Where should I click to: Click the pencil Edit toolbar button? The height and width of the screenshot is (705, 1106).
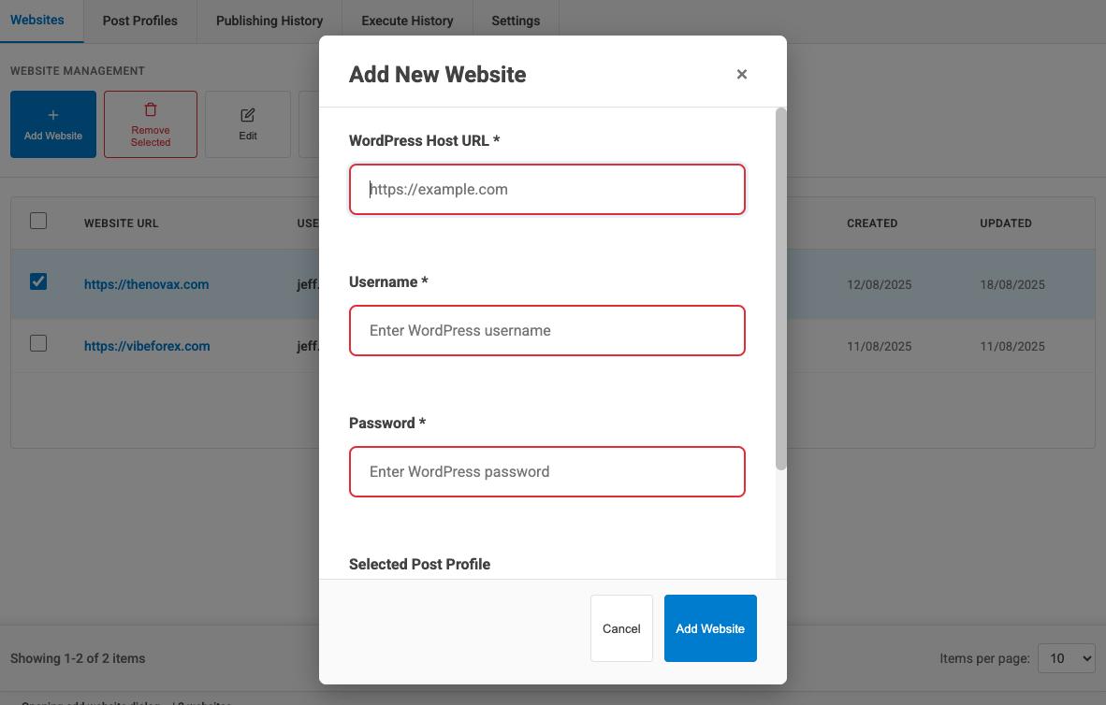(248, 124)
